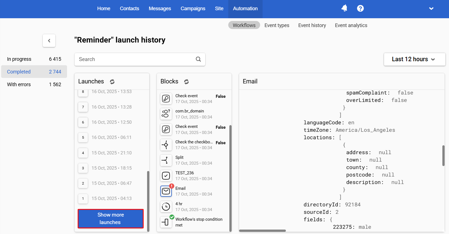Switch to the Workflows tab
449x234 pixels.
tap(244, 25)
